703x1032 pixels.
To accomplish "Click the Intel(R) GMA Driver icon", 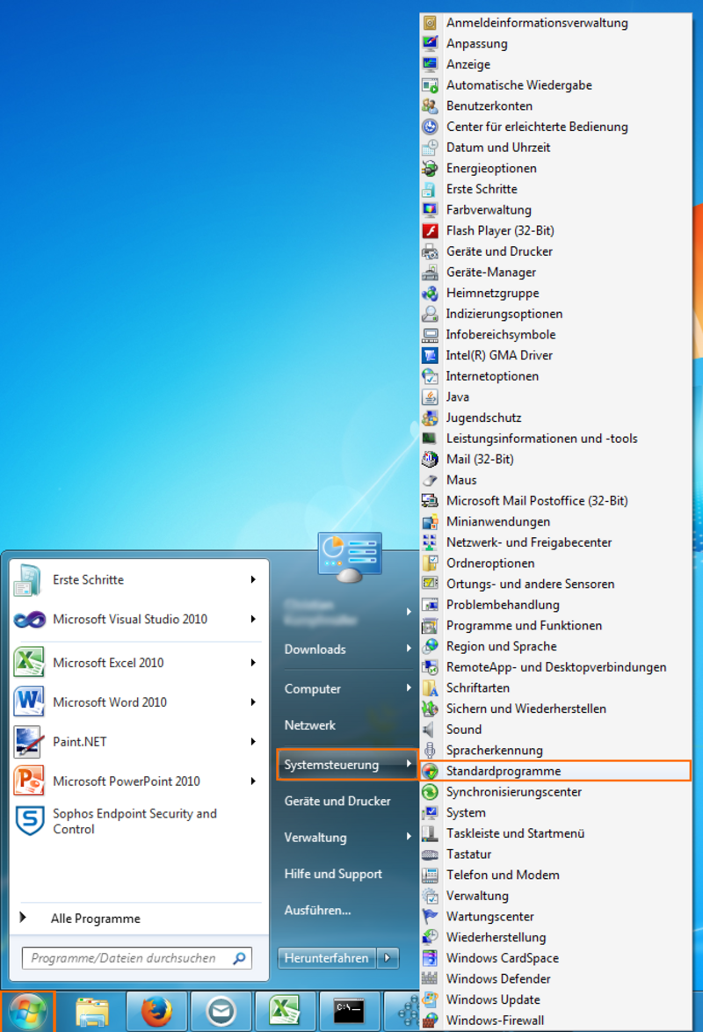I will (x=430, y=355).
